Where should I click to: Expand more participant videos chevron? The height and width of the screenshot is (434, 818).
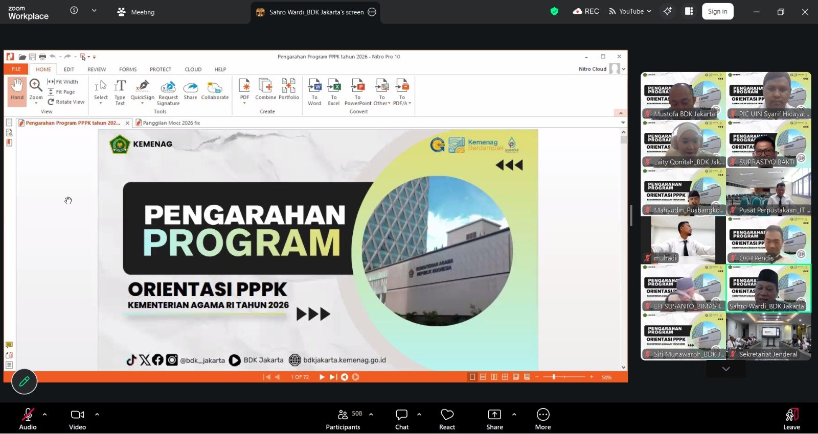725,369
